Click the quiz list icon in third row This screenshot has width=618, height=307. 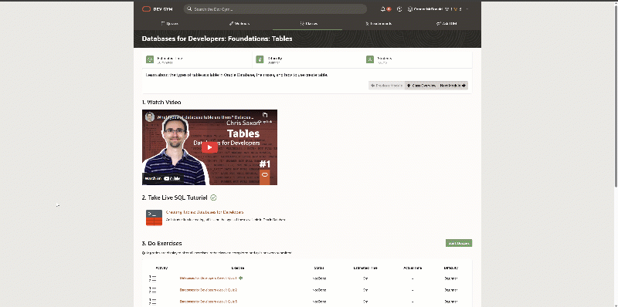click(x=152, y=302)
